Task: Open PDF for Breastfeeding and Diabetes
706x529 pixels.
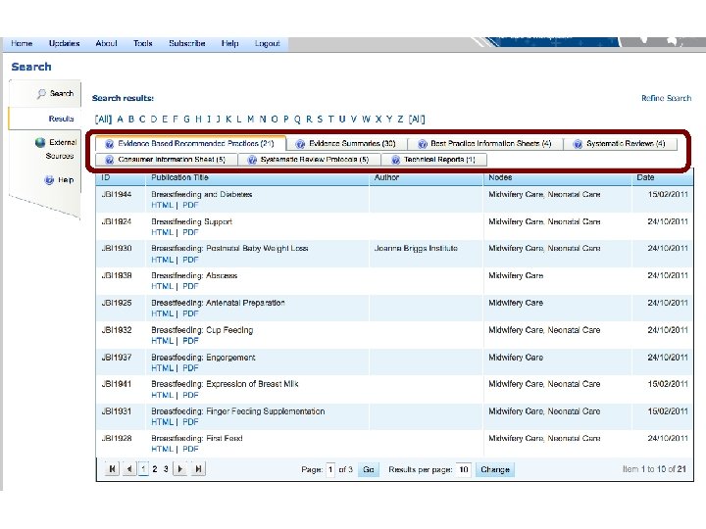Action: click(x=190, y=205)
